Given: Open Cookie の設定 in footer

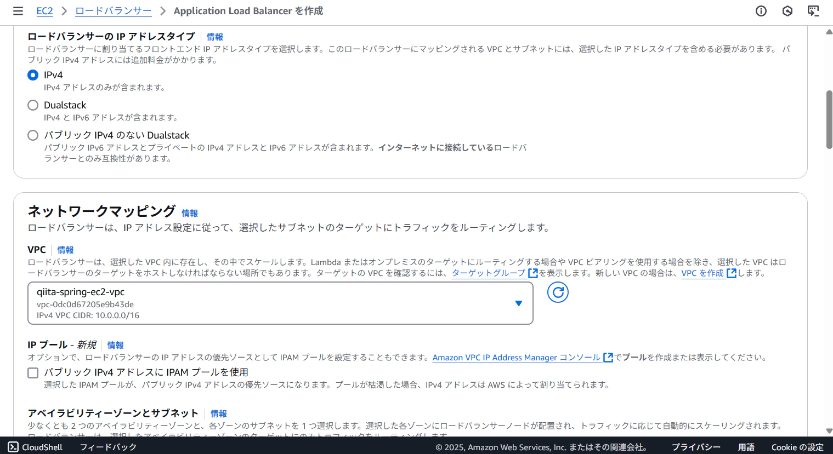Looking at the screenshot, I should click(797, 447).
